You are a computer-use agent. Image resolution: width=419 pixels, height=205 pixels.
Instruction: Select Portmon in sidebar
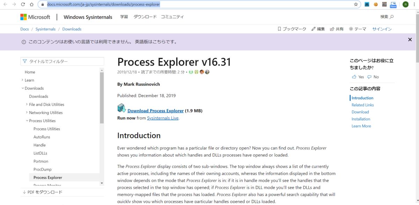click(x=41, y=161)
